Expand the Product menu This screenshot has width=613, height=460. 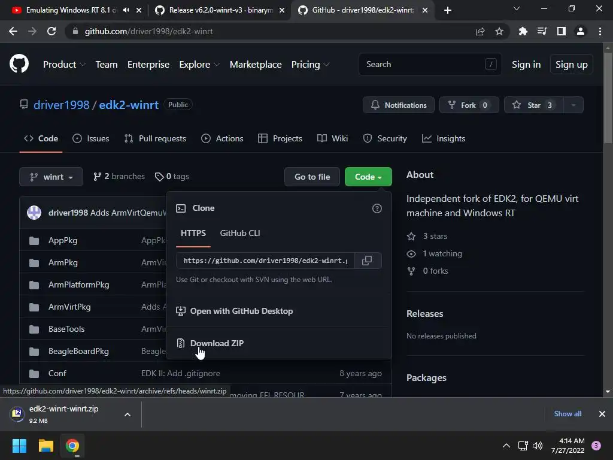point(64,65)
